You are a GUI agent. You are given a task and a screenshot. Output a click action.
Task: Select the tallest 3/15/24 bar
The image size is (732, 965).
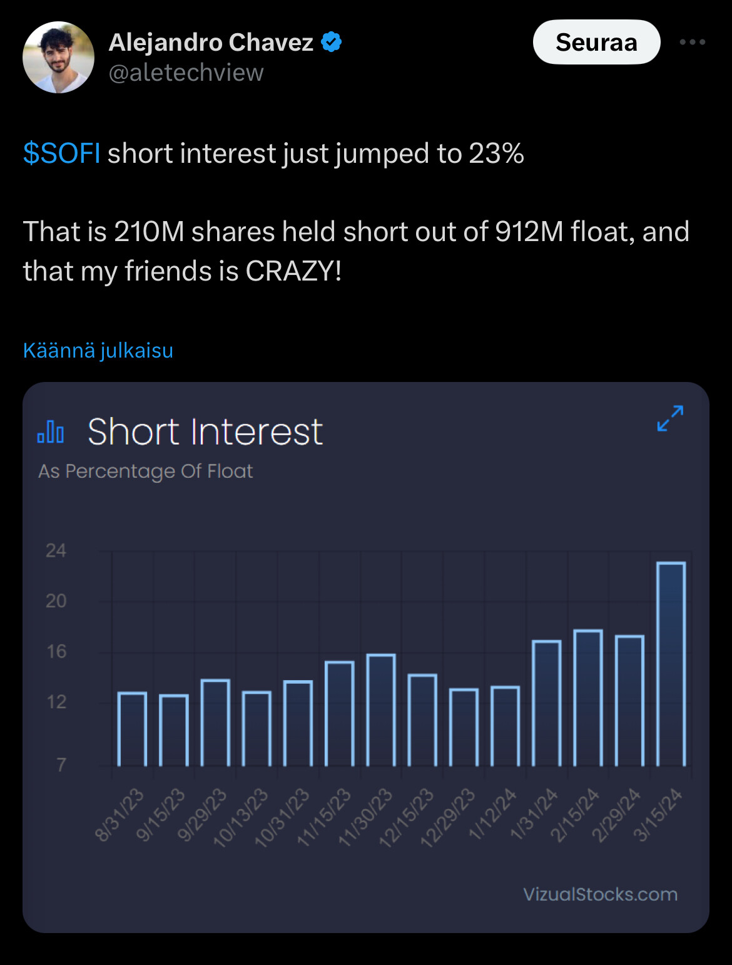671,664
